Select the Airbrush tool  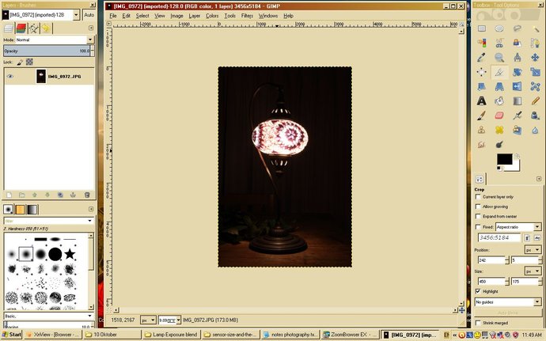coord(517,116)
